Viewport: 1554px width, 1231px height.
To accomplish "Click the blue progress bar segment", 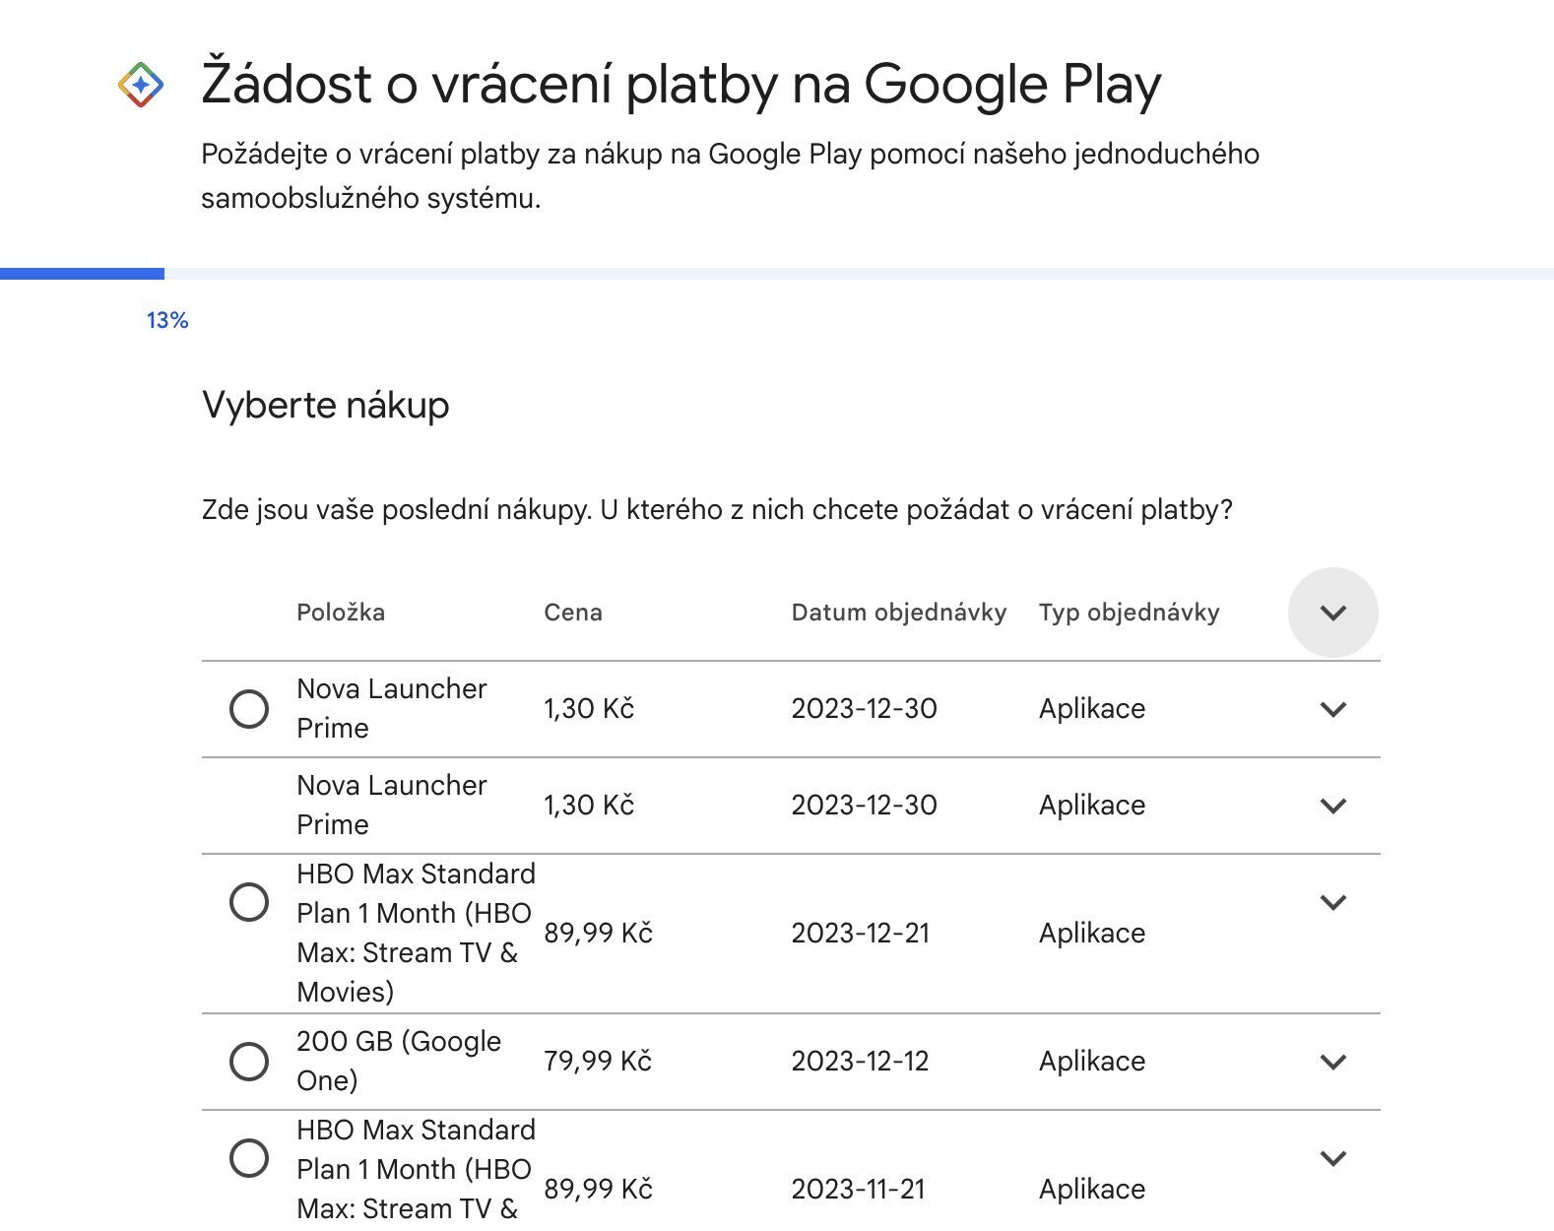I will [x=82, y=273].
